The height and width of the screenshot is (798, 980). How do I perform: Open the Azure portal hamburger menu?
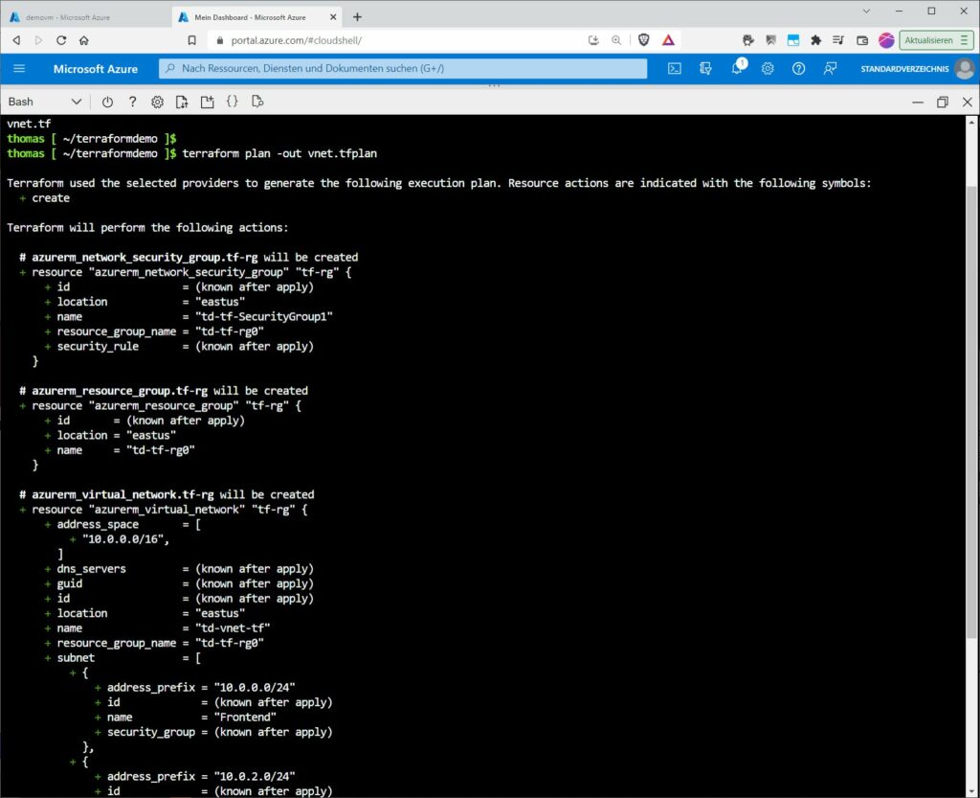pos(19,69)
